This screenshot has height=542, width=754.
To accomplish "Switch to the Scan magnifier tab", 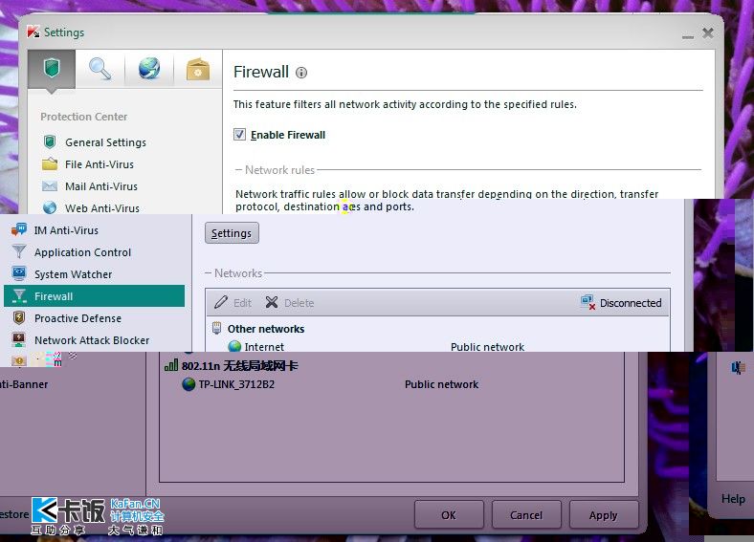I will (x=100, y=69).
